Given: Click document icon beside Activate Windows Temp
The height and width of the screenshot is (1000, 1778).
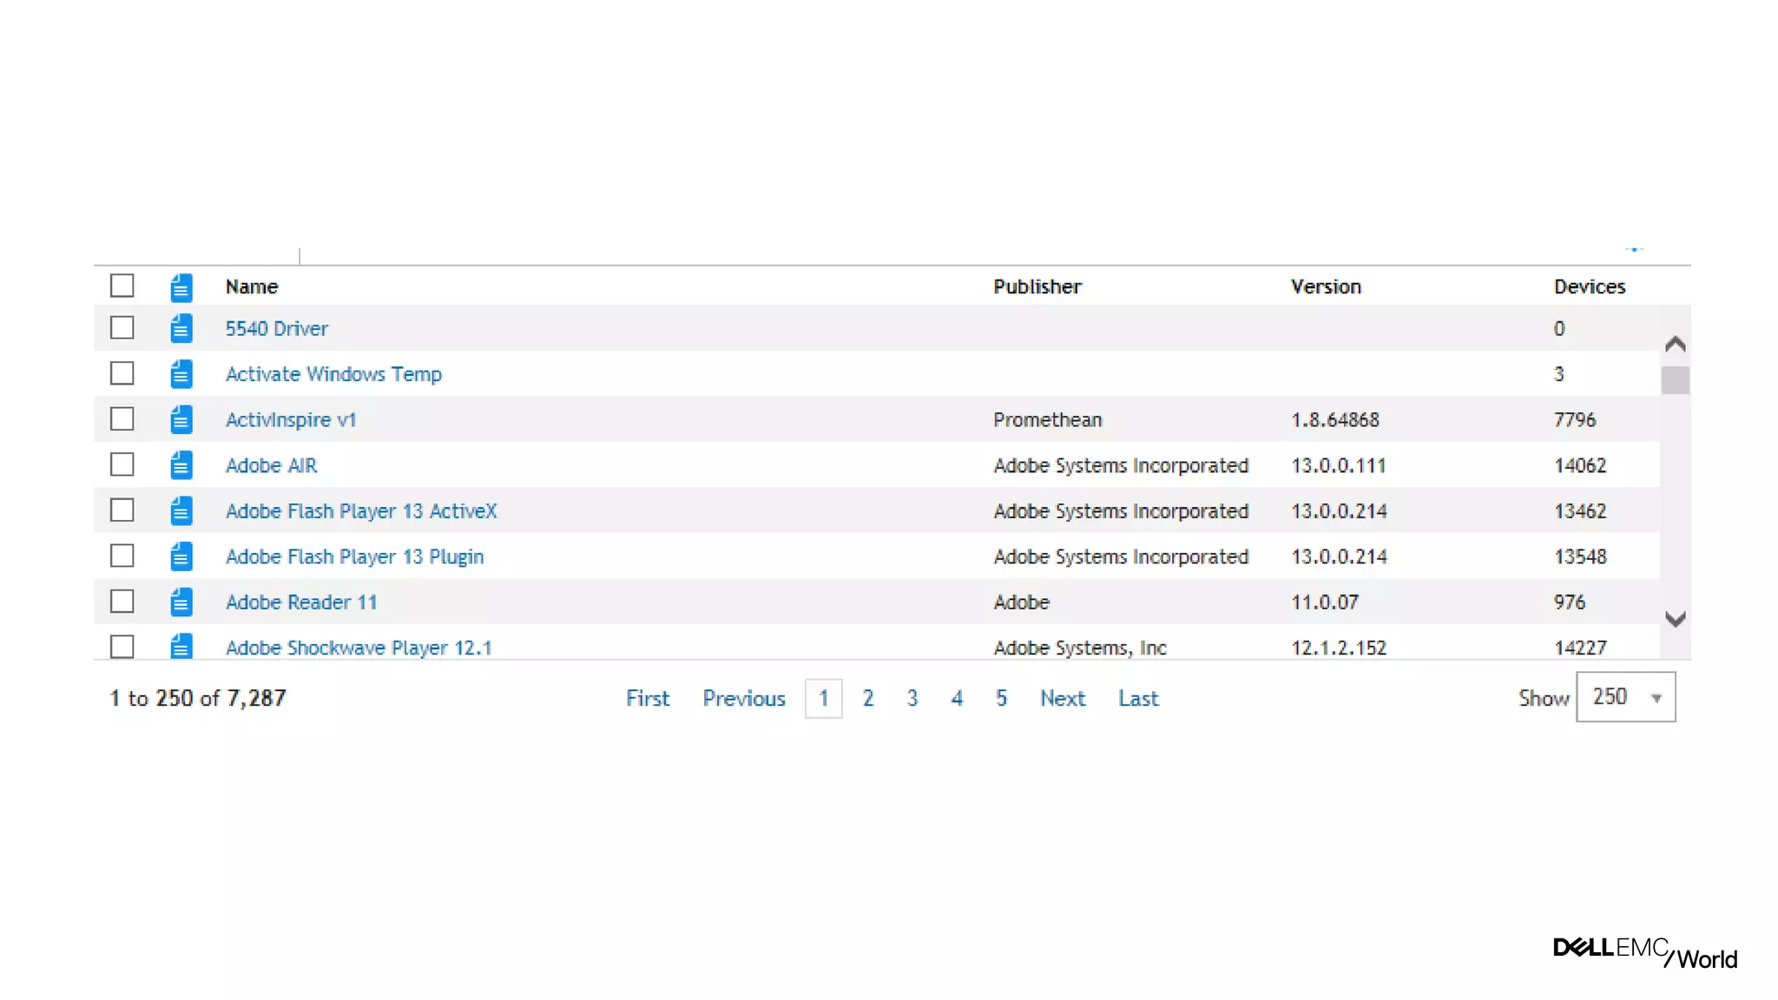Looking at the screenshot, I should click(181, 374).
